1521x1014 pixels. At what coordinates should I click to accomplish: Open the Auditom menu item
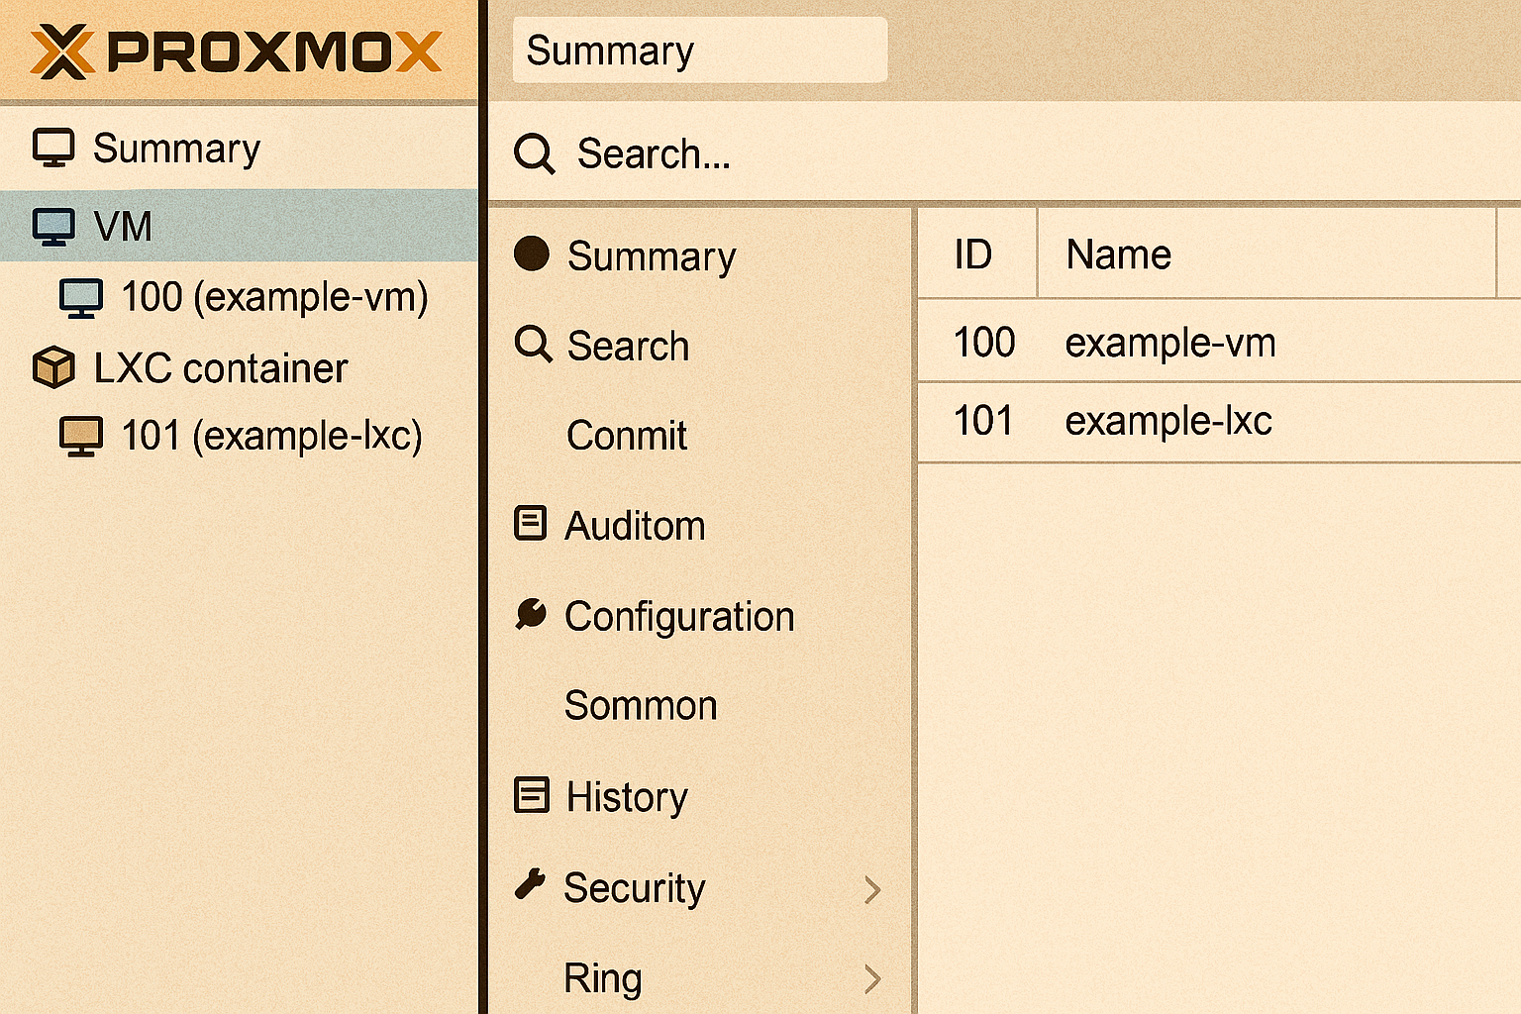click(635, 526)
